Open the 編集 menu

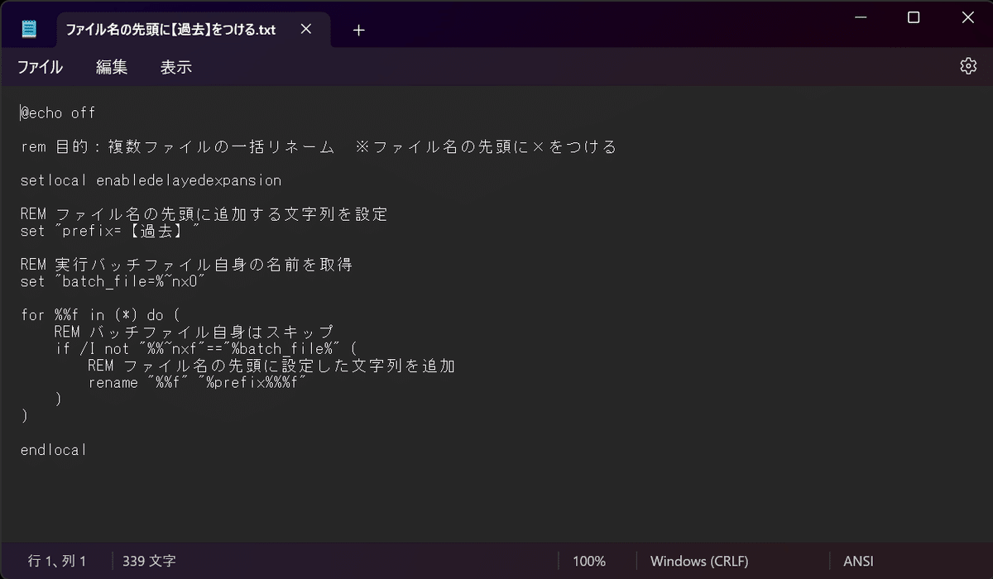(112, 67)
